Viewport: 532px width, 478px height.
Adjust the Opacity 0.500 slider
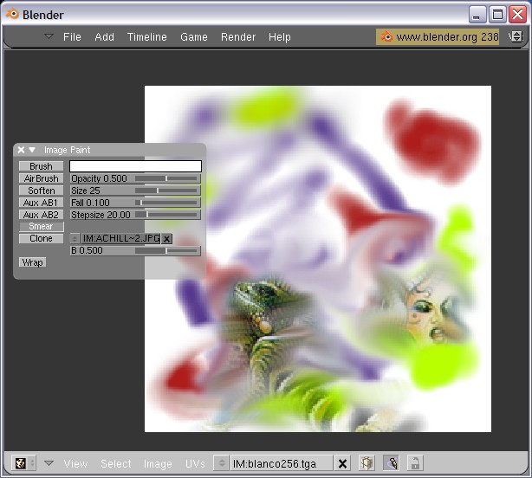[135, 178]
